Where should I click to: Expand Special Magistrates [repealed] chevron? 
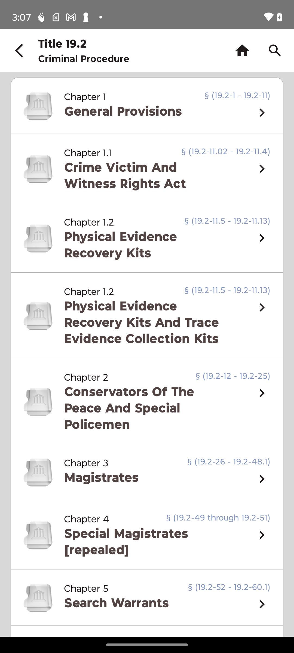point(262,535)
